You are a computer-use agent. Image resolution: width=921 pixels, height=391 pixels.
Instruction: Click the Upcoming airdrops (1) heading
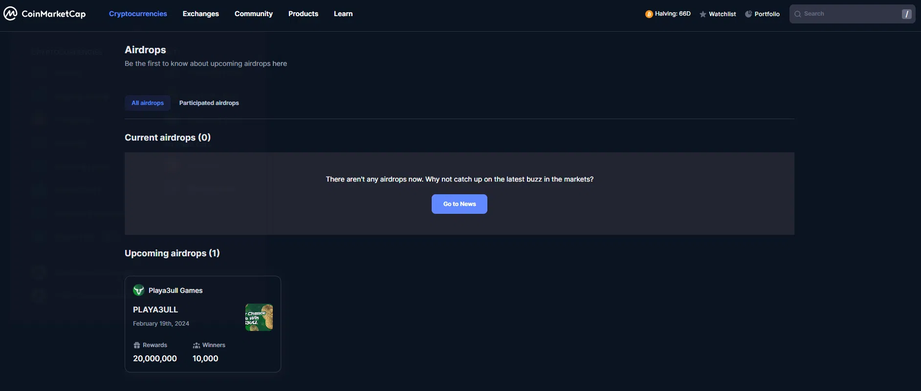coord(172,253)
